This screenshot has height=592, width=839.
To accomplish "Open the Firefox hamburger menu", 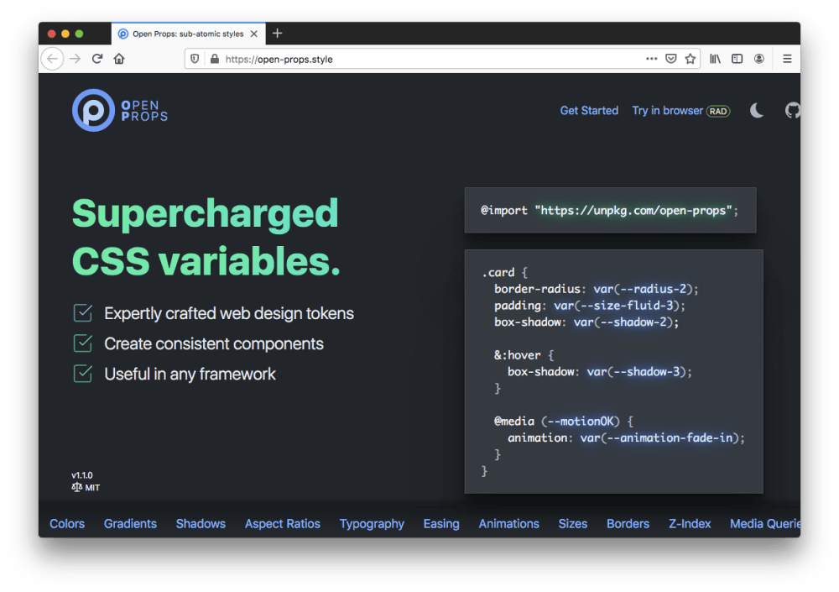I will (787, 59).
